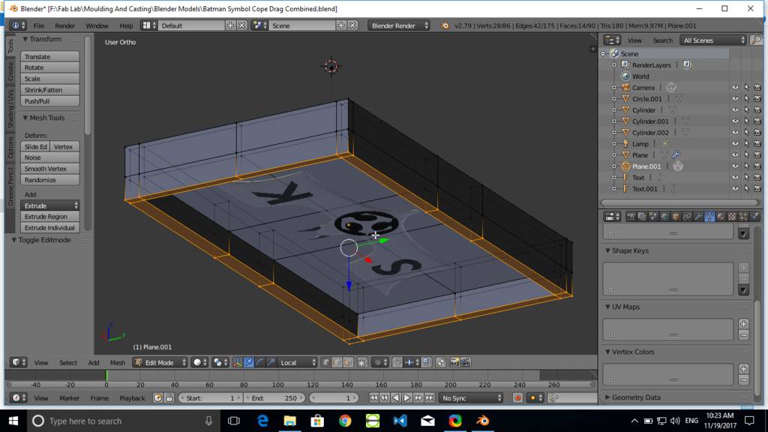768x432 pixels.
Task: Open the Window menu
Action: [97, 25]
